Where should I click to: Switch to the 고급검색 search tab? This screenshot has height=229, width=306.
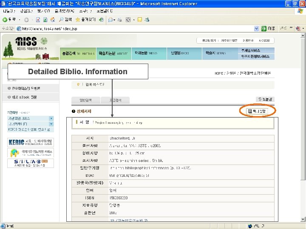[115, 100]
